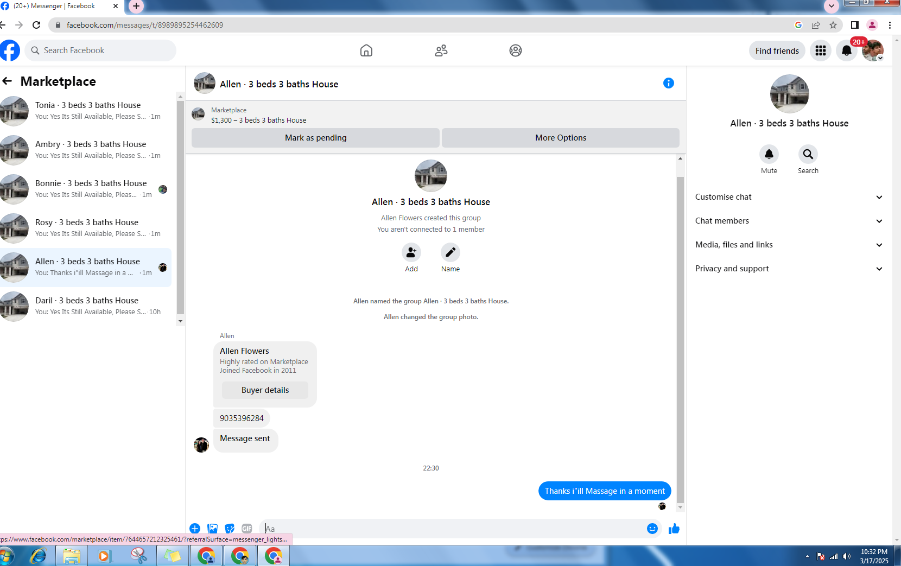Click the Facebook logo
901x566 pixels.
click(9, 50)
